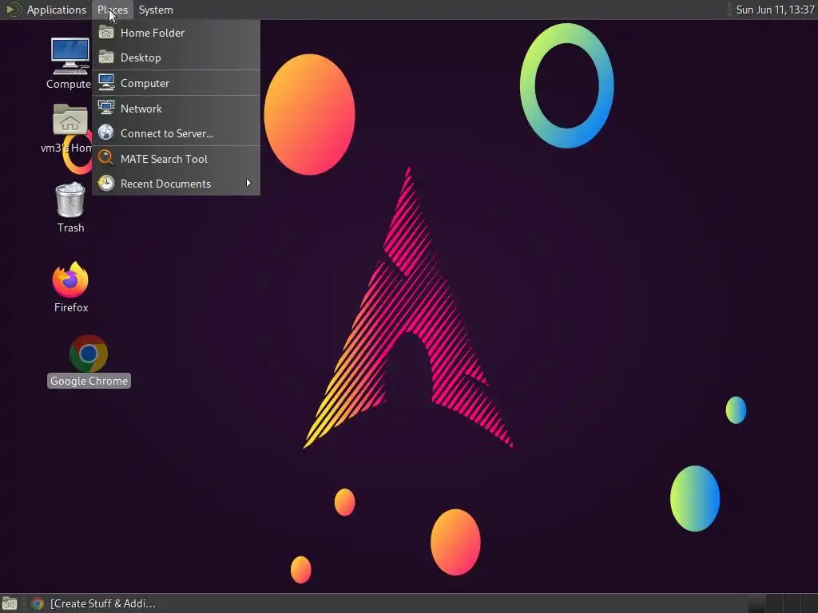Open the System menu
The width and height of the screenshot is (818, 613).
[156, 10]
